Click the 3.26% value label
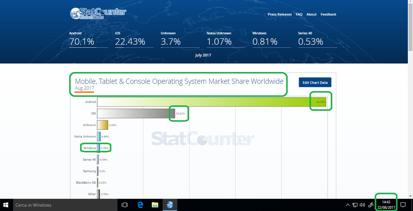The width and height of the screenshot is (413, 211). click(112, 125)
